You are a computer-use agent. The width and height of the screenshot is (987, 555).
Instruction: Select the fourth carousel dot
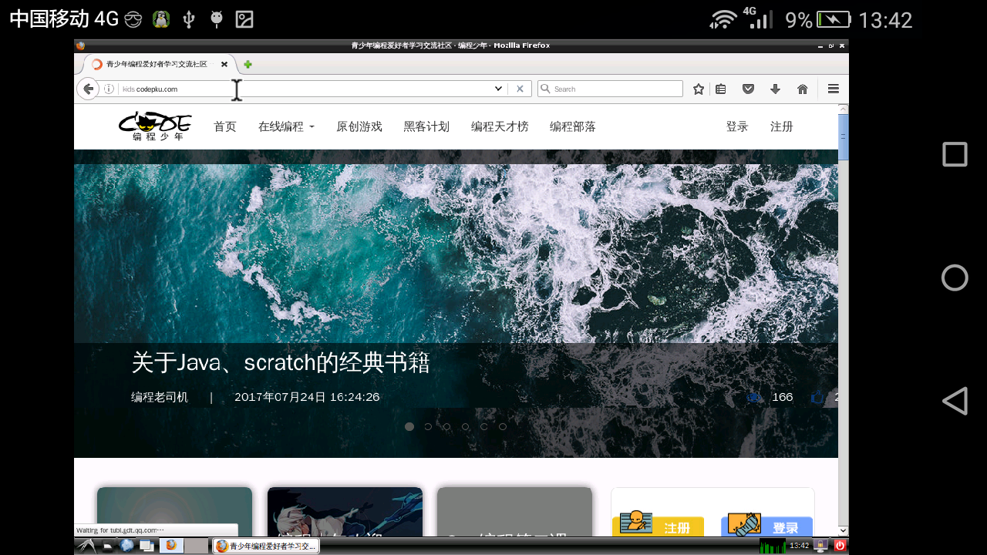pyautogui.click(x=465, y=426)
